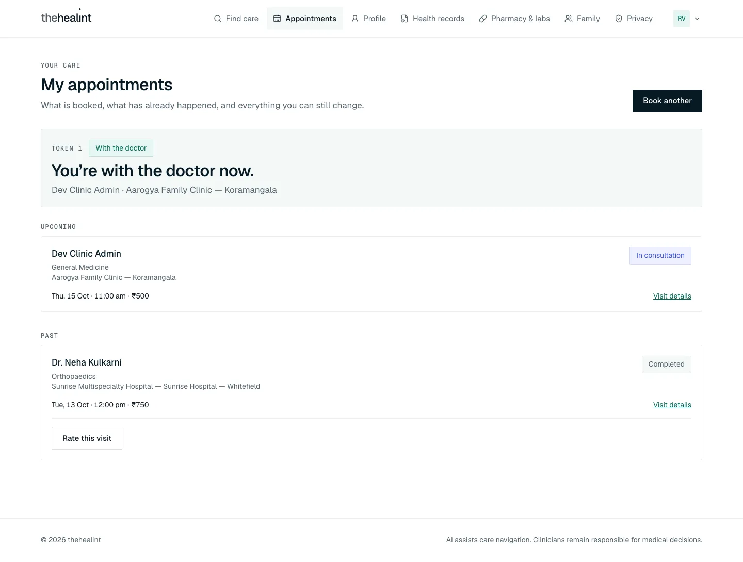
Task: Go to Pharmacy & labs section
Action: 514,19
